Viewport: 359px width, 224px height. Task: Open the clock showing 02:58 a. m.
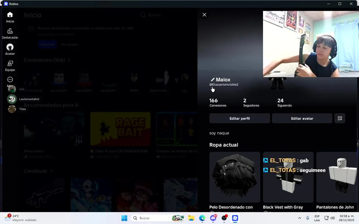click(x=347, y=218)
